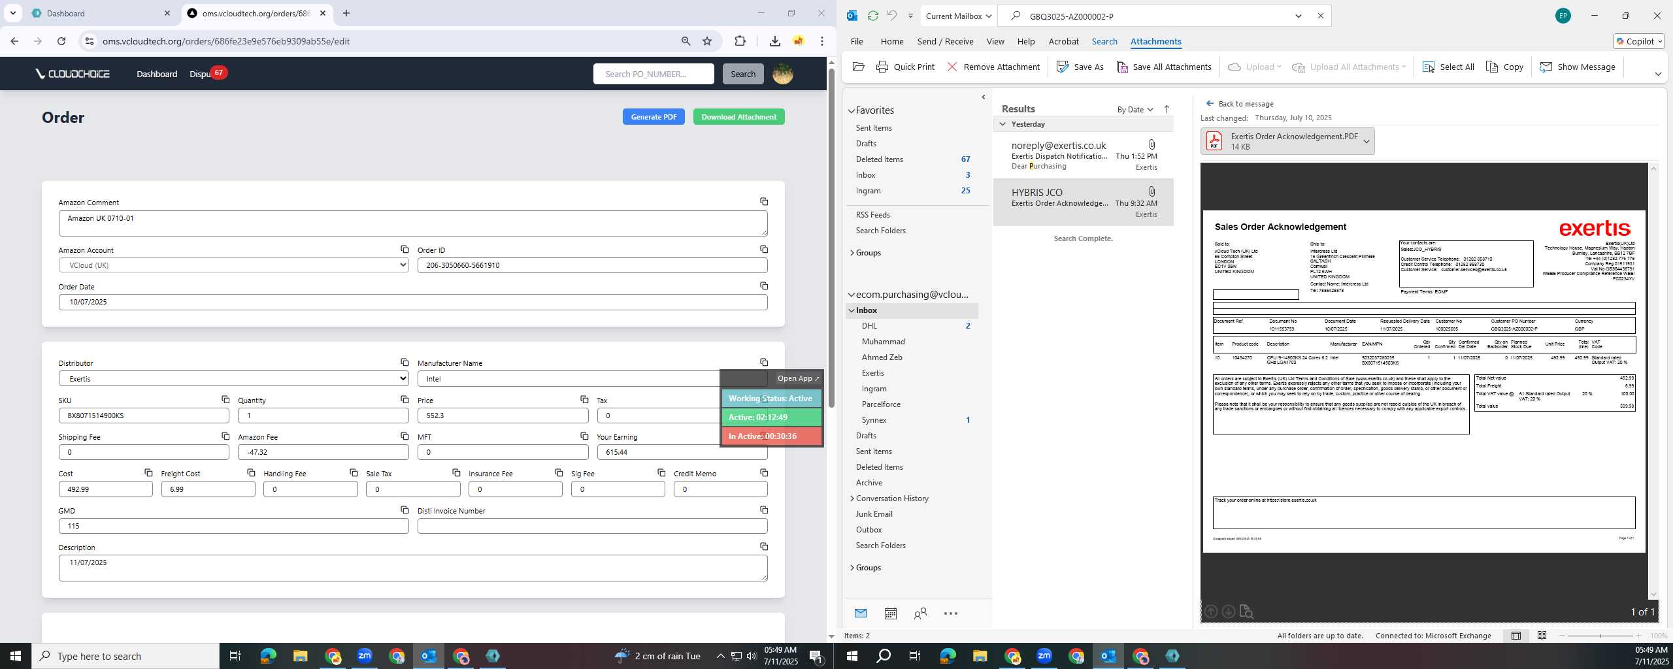Click the Search PO_NUMBER input field
Image resolution: width=1673 pixels, height=669 pixels.
pyautogui.click(x=654, y=74)
